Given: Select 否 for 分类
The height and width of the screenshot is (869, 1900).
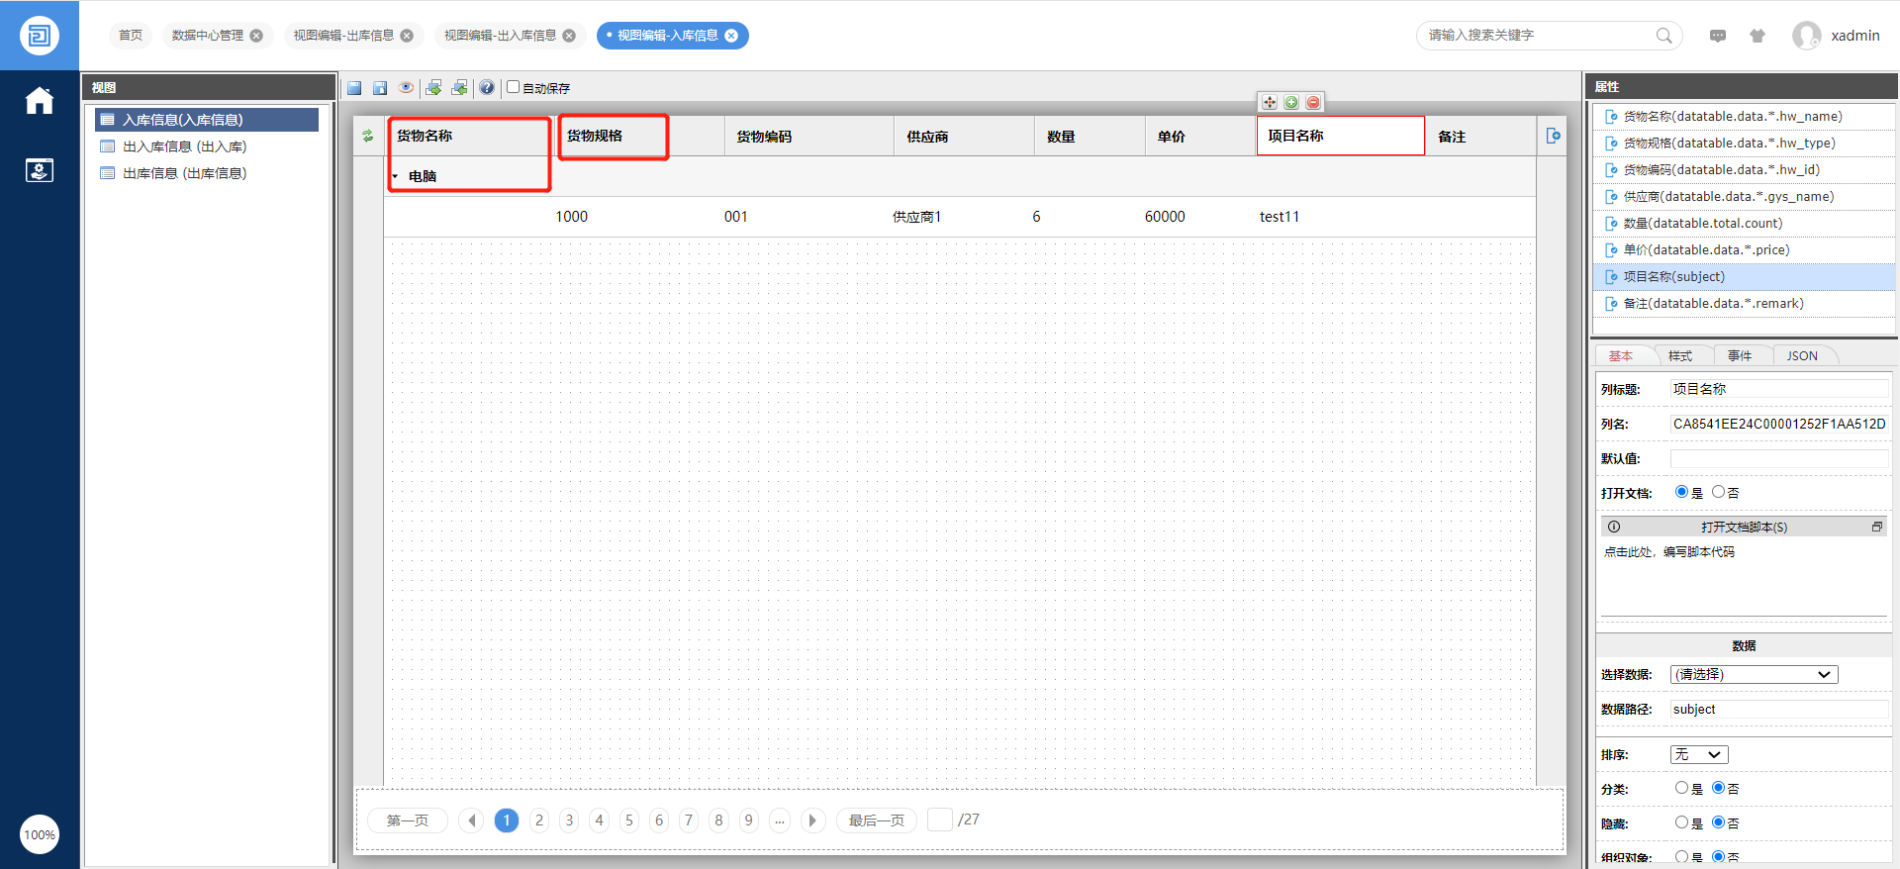Looking at the screenshot, I should (1718, 788).
